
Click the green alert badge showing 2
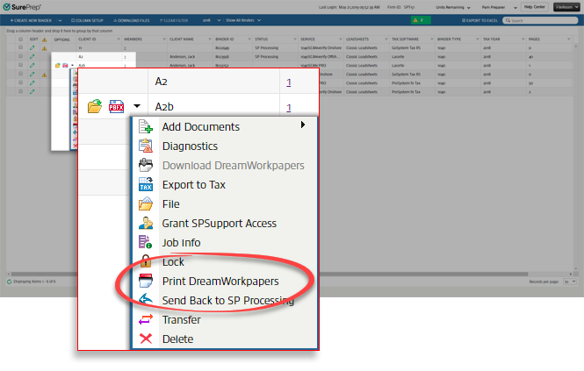(x=421, y=20)
